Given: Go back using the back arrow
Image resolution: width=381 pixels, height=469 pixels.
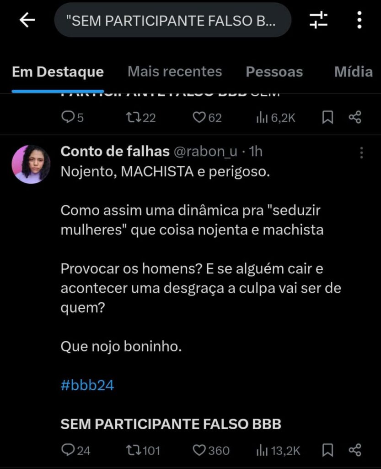Looking at the screenshot, I should click(x=27, y=20).
